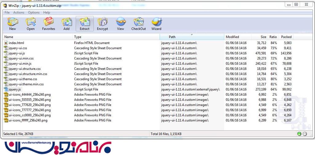315x155 pixels.
Task: Open the Help menu
Action: click(47, 13)
